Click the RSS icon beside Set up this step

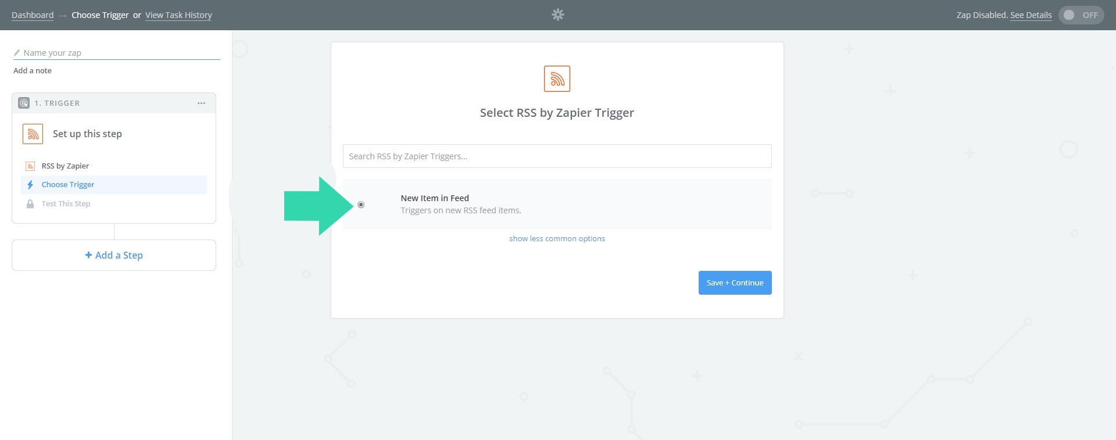coord(33,134)
